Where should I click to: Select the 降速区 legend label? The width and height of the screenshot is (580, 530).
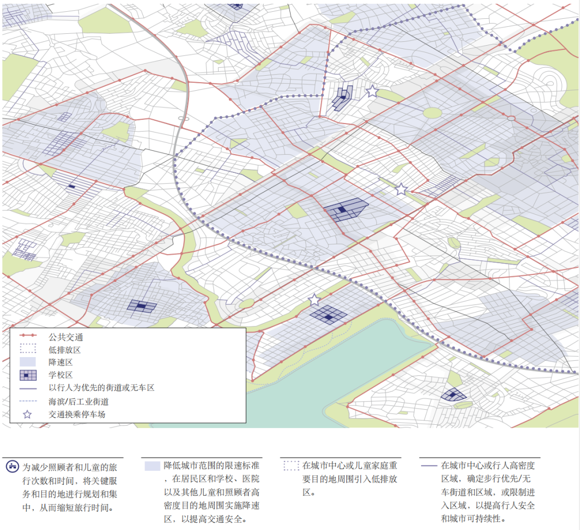click(60, 362)
